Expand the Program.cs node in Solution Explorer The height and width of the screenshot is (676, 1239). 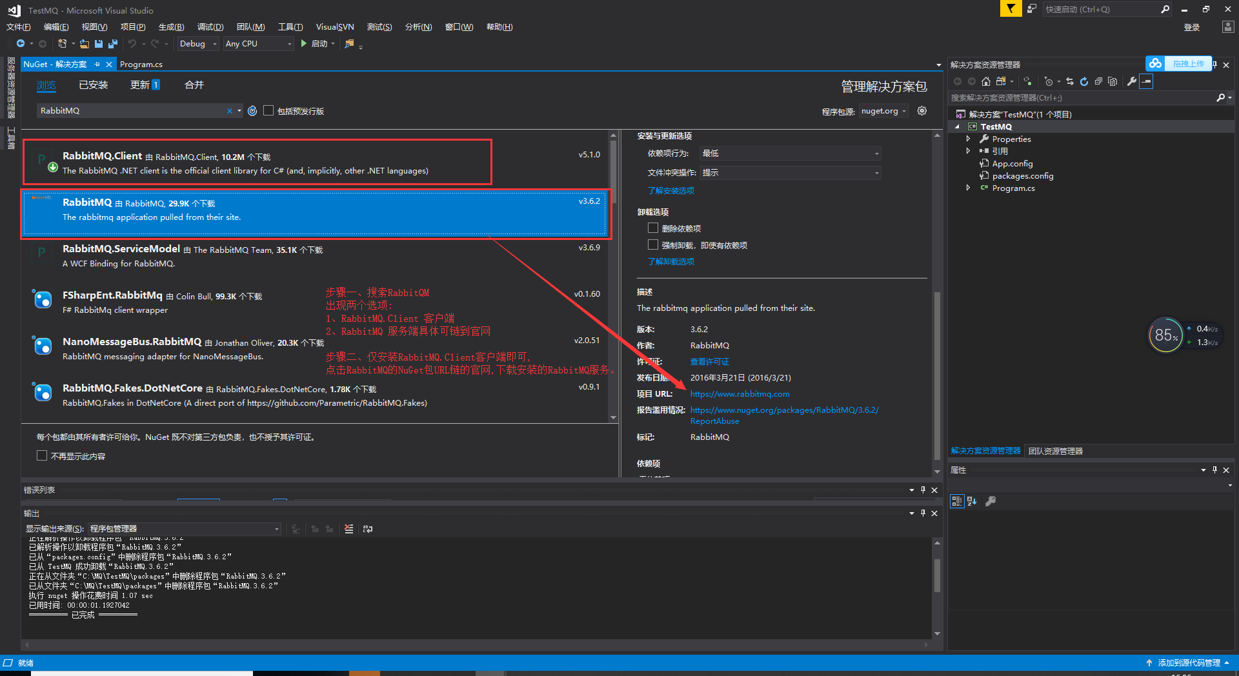point(968,188)
